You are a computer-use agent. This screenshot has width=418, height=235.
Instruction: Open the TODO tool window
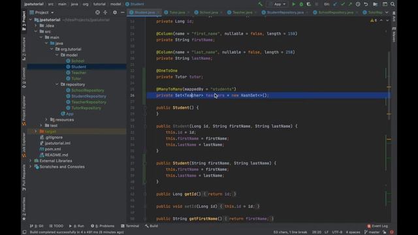[56, 226]
